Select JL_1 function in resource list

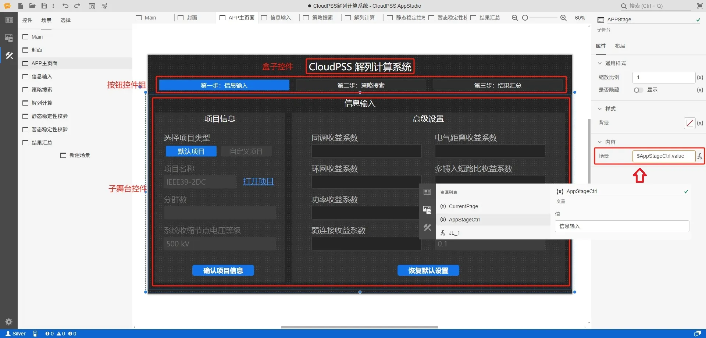coord(493,233)
